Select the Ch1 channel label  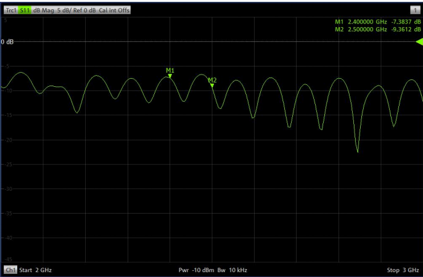point(10,270)
